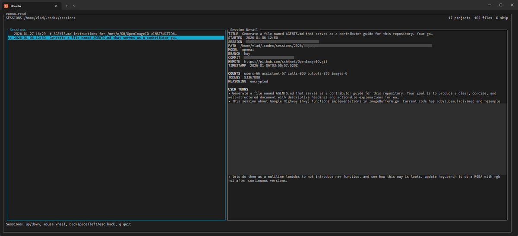Screen dimensions: 518x236
Task: Minimize the terminal window
Action: [489, 5]
